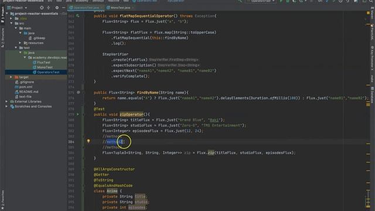Viewport: 375px width, 211px height.
Task: Switch to the OperatorsTest.java tab
Action: click(x=86, y=8)
